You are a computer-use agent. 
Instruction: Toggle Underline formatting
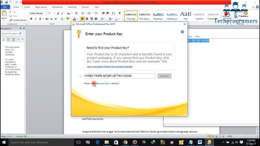click(40, 19)
